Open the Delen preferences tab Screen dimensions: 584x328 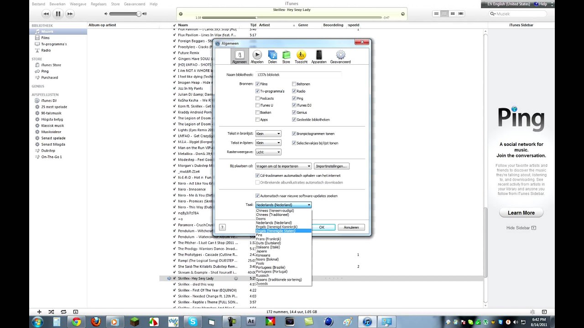click(x=272, y=57)
